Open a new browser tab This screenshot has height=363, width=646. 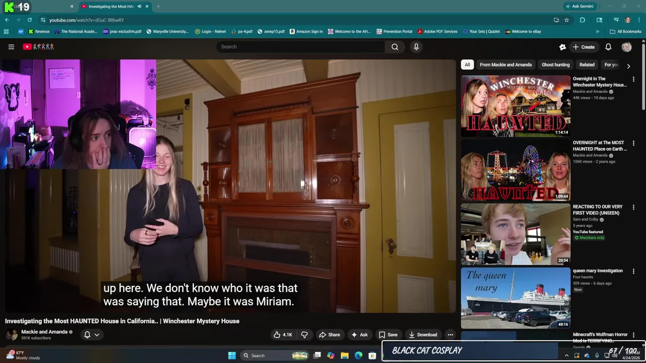158,7
